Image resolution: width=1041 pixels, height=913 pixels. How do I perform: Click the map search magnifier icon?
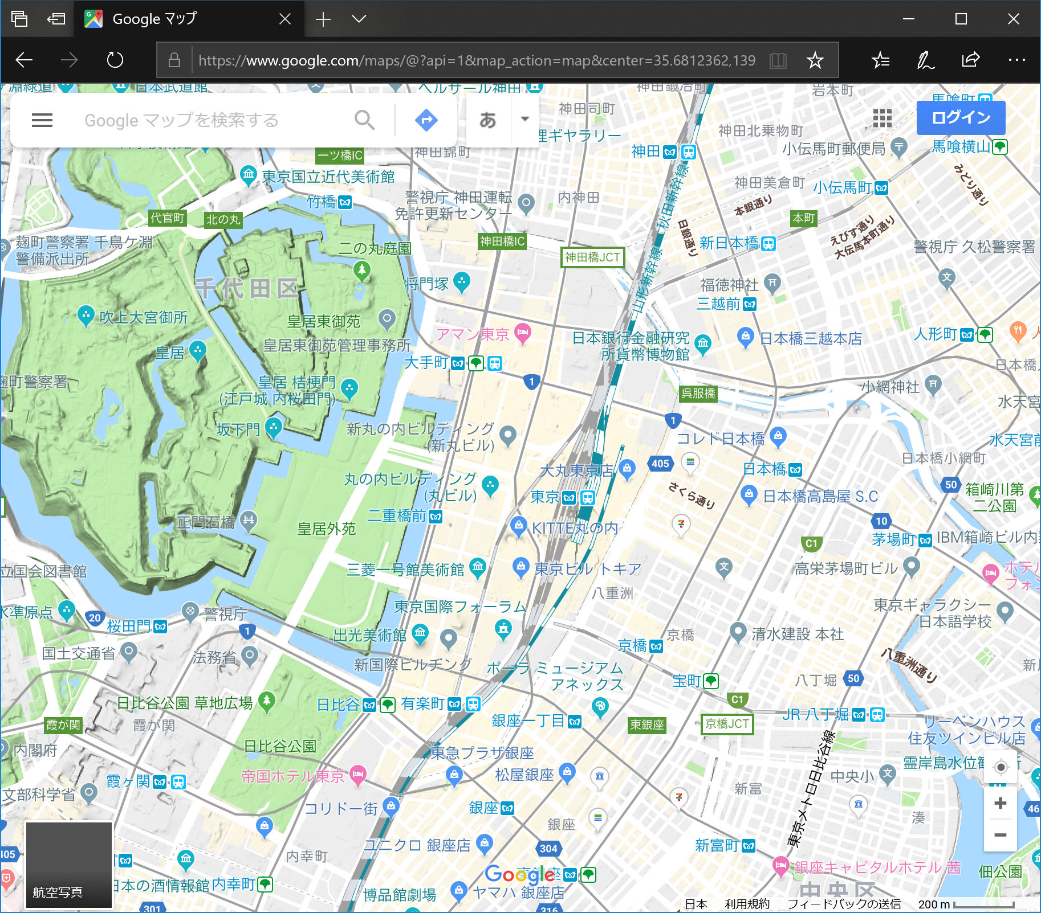(364, 120)
